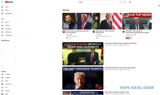Open Music under Explore
The image size is (160, 95).
click(7, 81)
